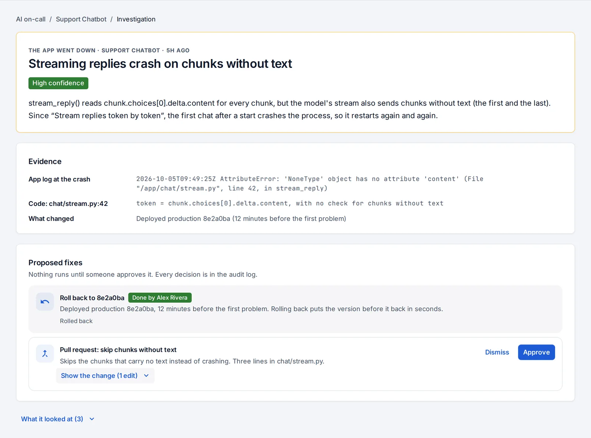This screenshot has width=591, height=438.
Task: Select the AttributeError app log text
Action: (x=310, y=183)
